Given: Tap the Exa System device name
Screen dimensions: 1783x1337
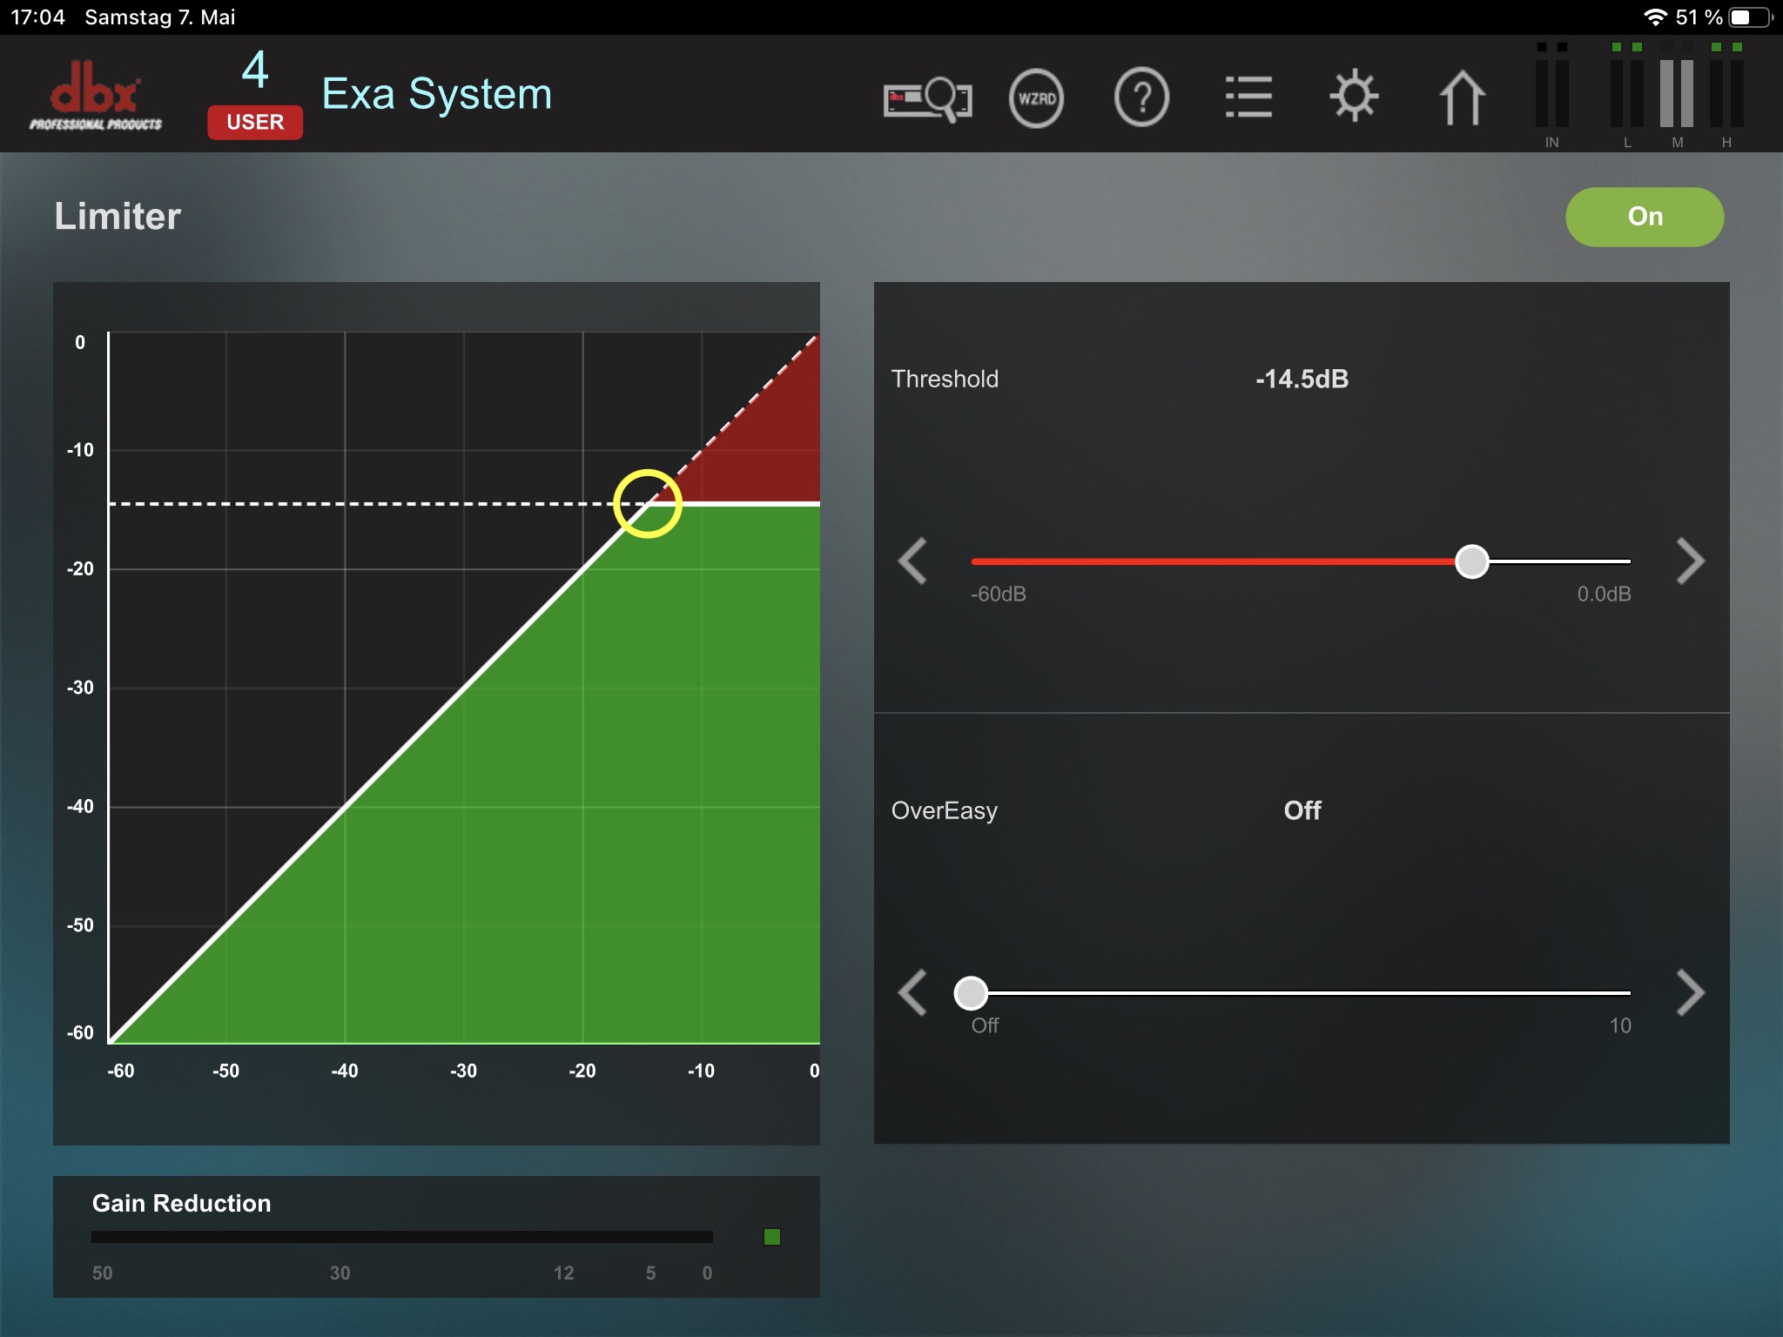Looking at the screenshot, I should pyautogui.click(x=437, y=94).
